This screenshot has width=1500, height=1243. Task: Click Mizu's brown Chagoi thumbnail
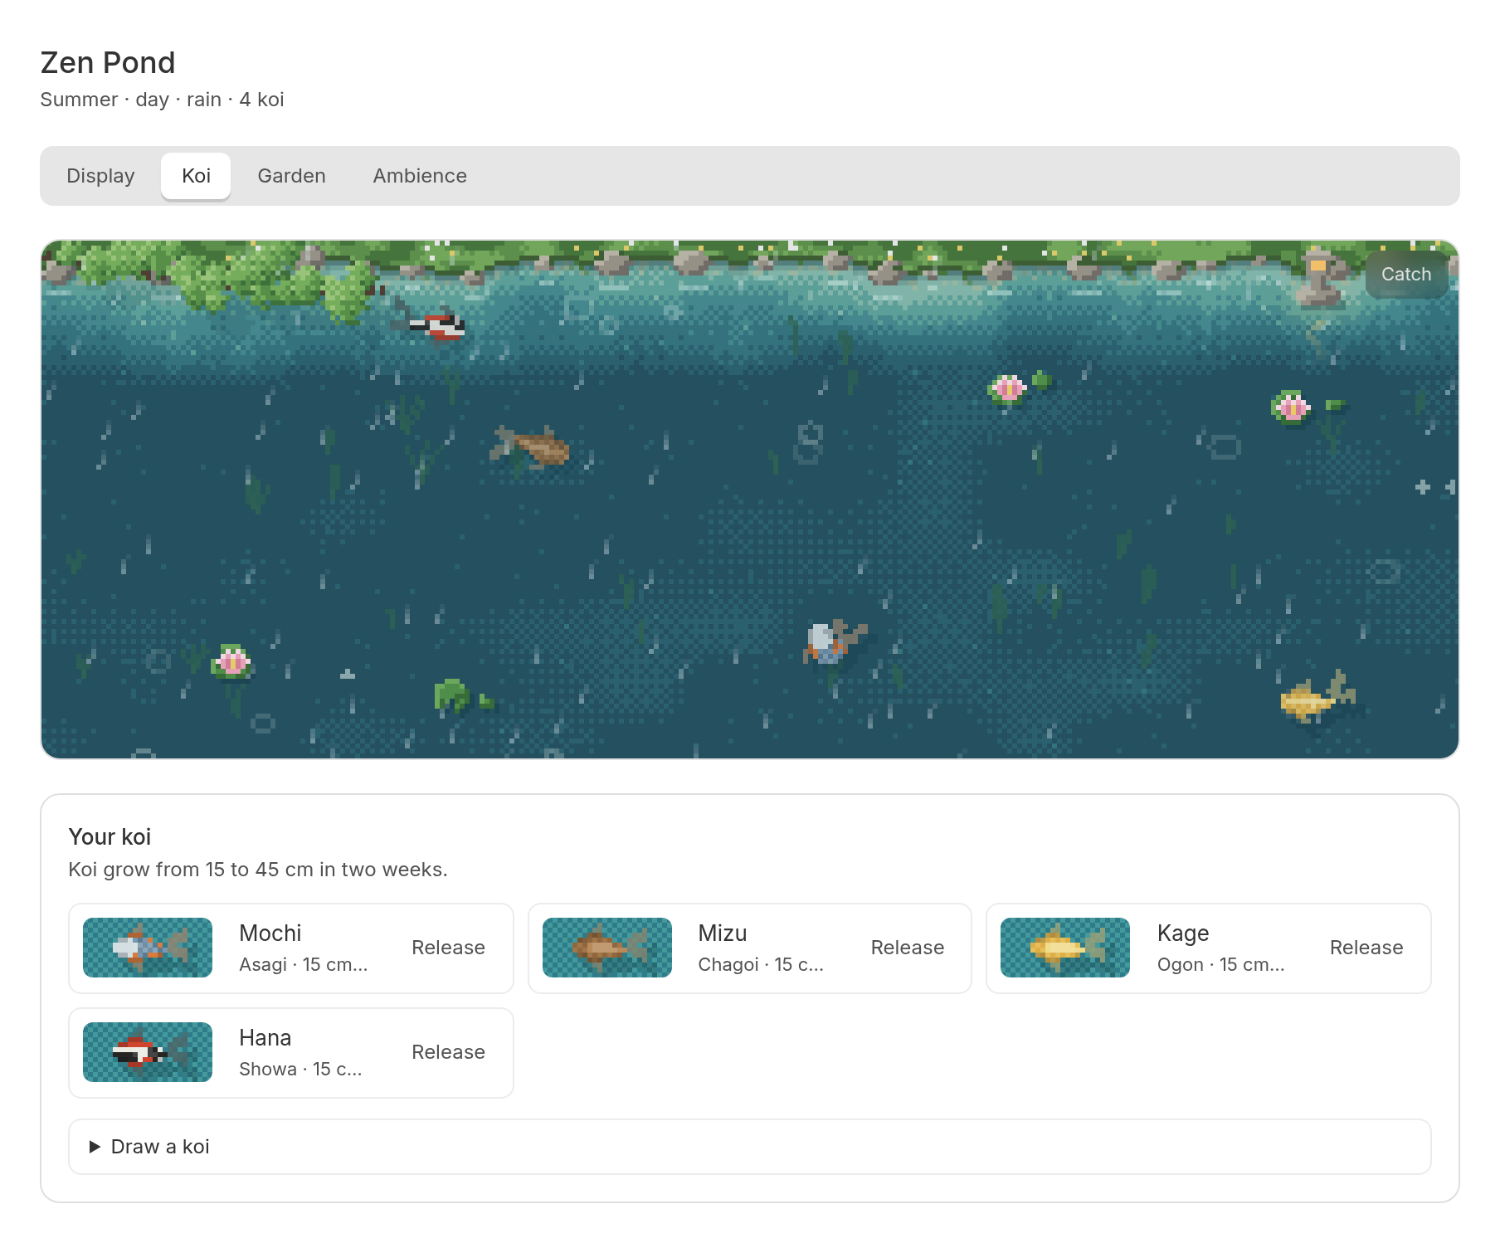[606, 948]
